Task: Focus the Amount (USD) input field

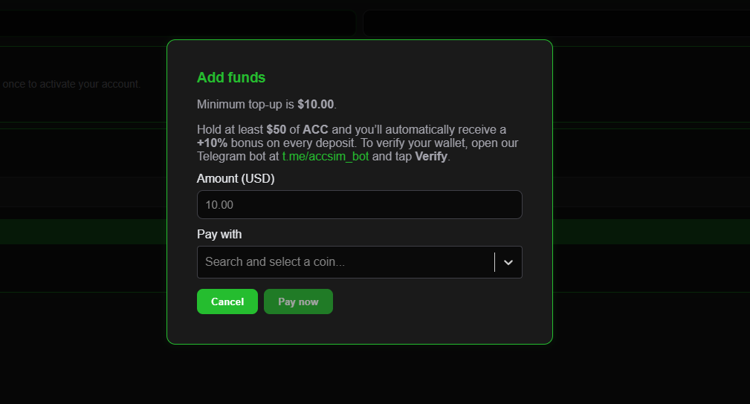Action: point(359,205)
